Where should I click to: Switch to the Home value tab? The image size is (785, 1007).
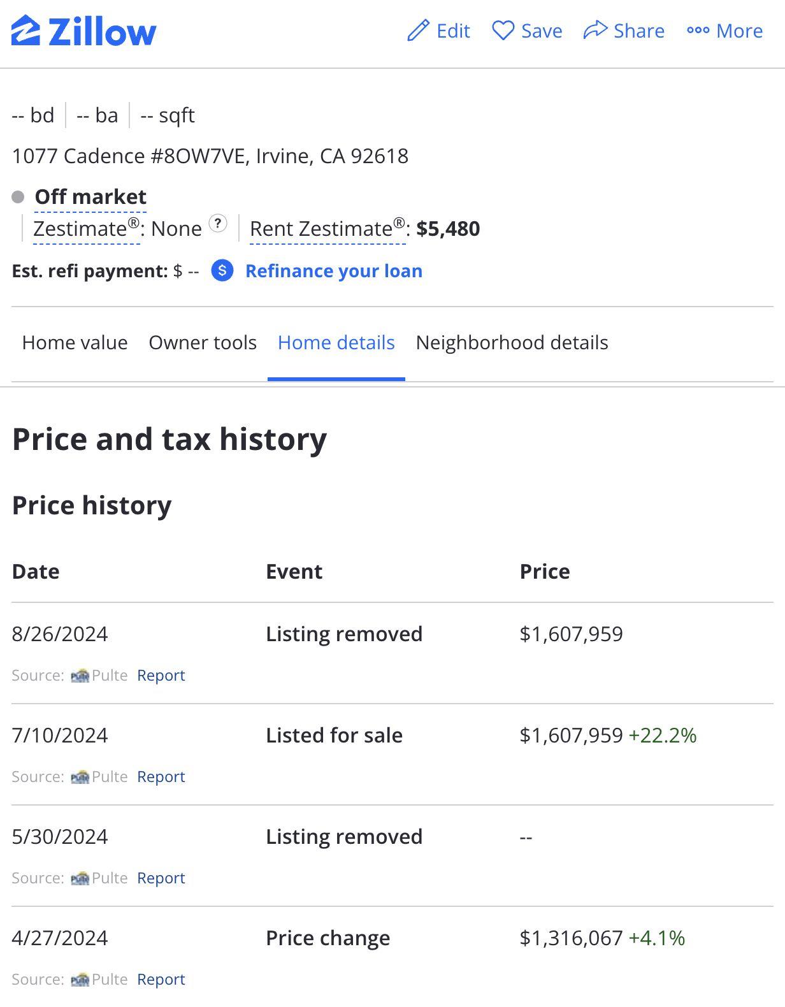[x=75, y=343]
